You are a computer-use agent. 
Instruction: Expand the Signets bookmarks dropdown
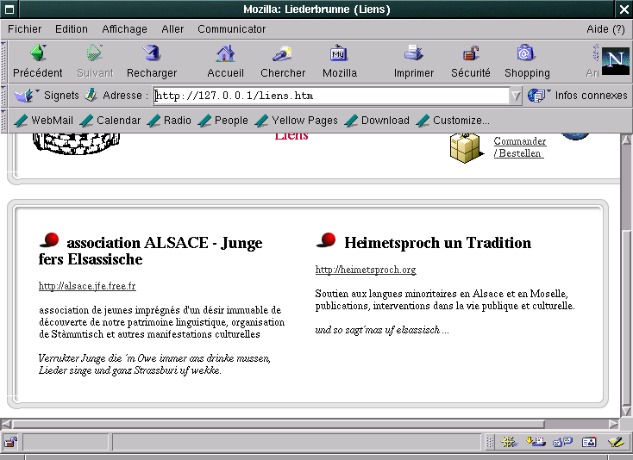point(24,96)
